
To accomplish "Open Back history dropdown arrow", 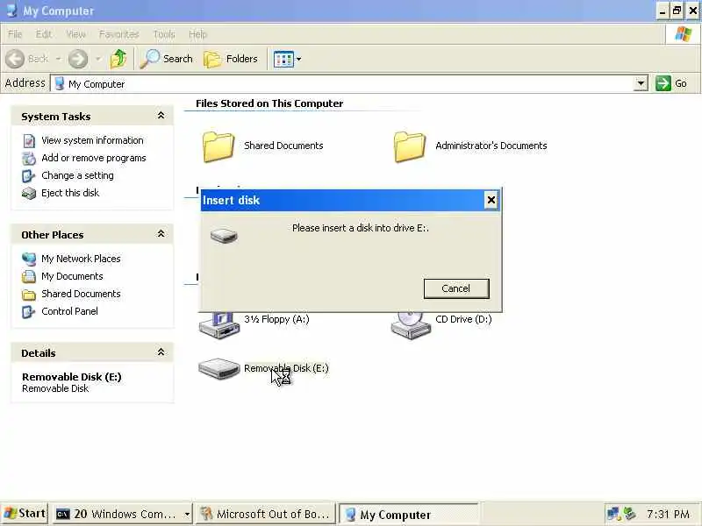I will [x=58, y=59].
